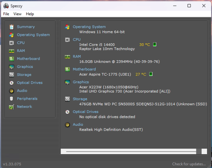This screenshot has width=212, height=168.
Task: Select Summary in the sidebar
Action: [26, 27]
